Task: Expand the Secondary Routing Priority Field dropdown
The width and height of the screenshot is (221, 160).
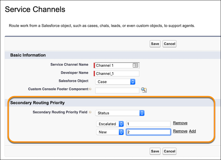Action: click(119, 113)
